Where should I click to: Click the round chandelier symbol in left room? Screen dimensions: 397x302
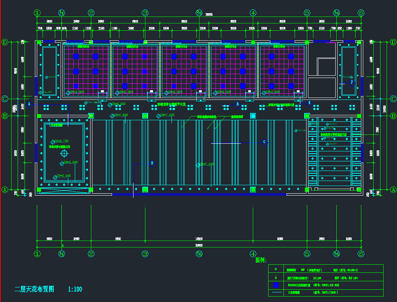point(64,153)
